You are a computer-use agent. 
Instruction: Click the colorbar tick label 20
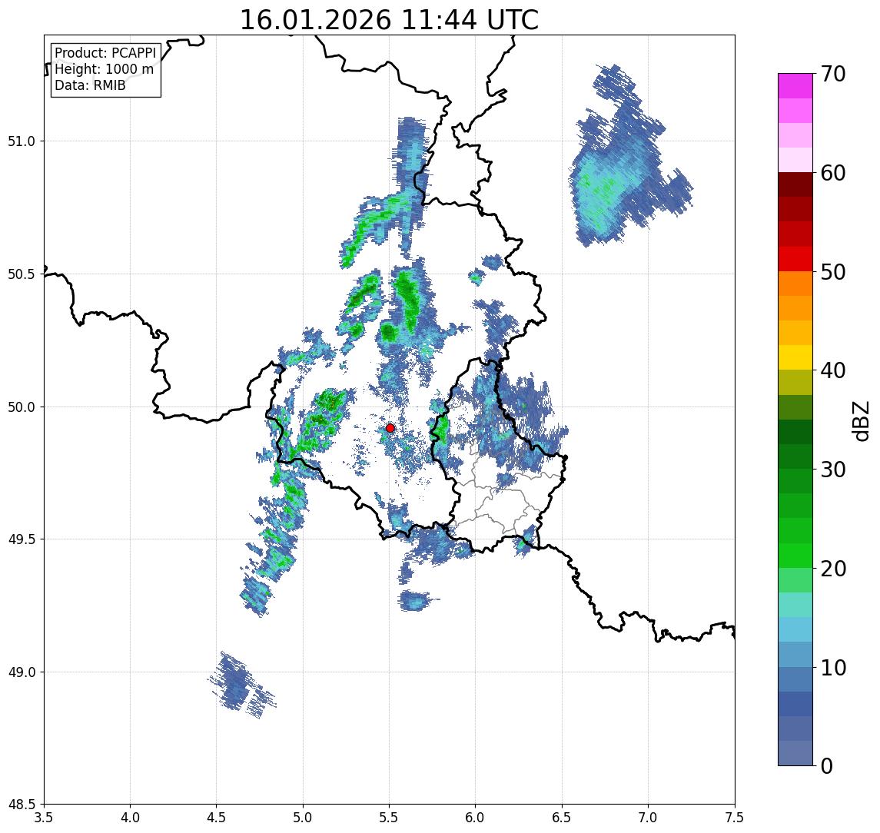coord(833,569)
